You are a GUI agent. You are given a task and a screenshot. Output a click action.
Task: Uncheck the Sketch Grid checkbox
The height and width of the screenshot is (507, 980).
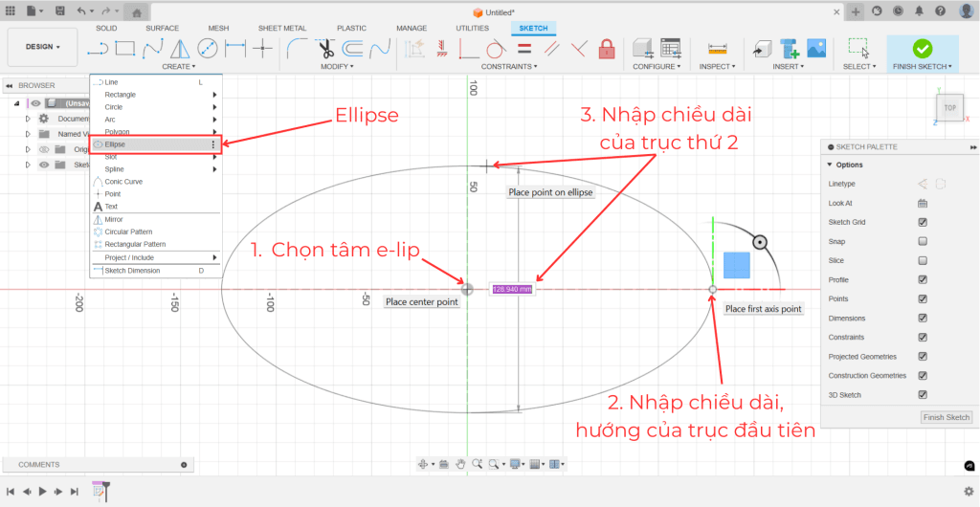click(x=923, y=222)
